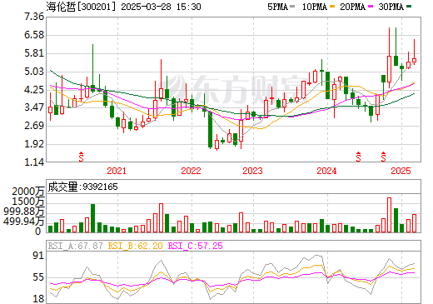Click the 成交量 volume label

[x=62, y=187]
